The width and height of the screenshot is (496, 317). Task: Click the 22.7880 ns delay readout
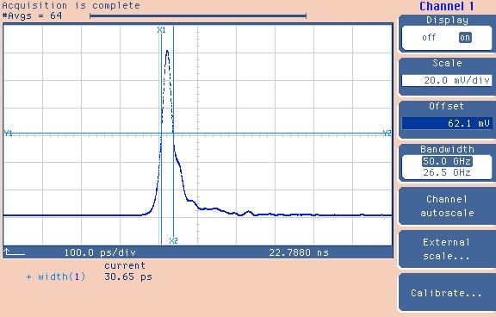click(x=299, y=252)
